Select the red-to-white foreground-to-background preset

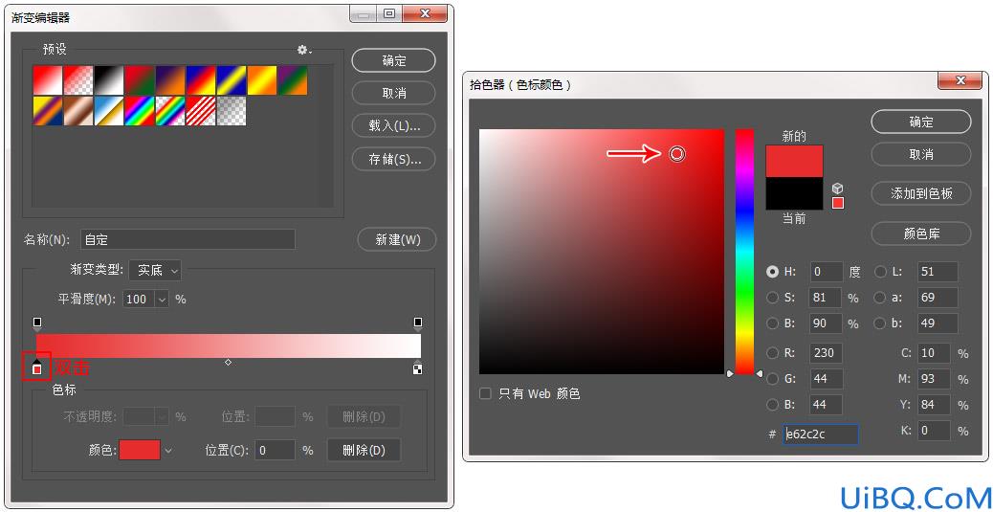[48, 80]
